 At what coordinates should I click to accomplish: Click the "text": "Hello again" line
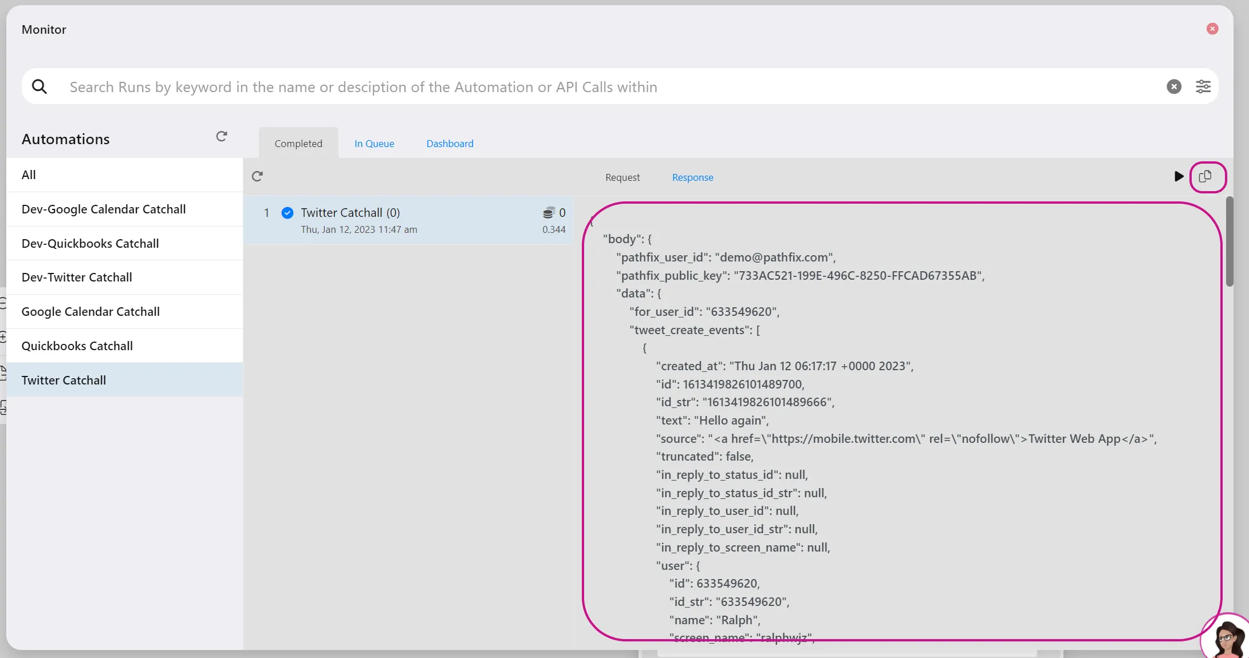coord(712,421)
